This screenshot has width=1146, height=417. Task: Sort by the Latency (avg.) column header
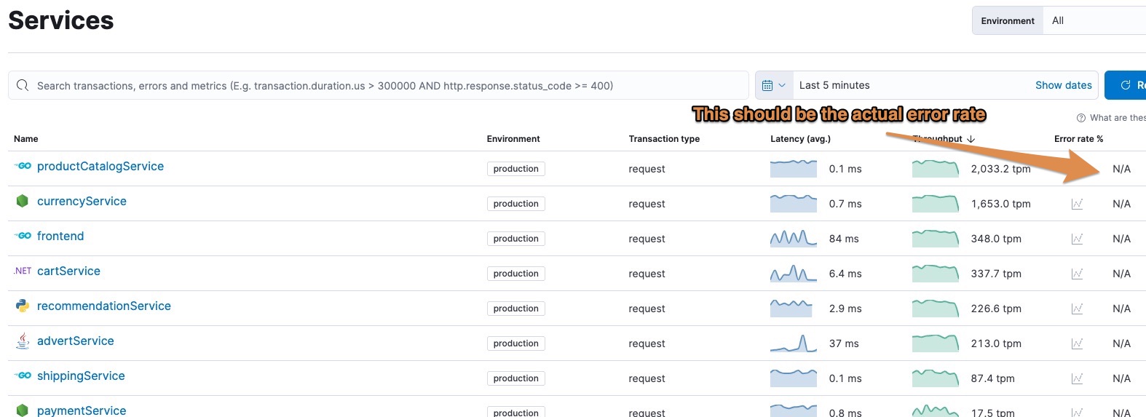point(800,139)
